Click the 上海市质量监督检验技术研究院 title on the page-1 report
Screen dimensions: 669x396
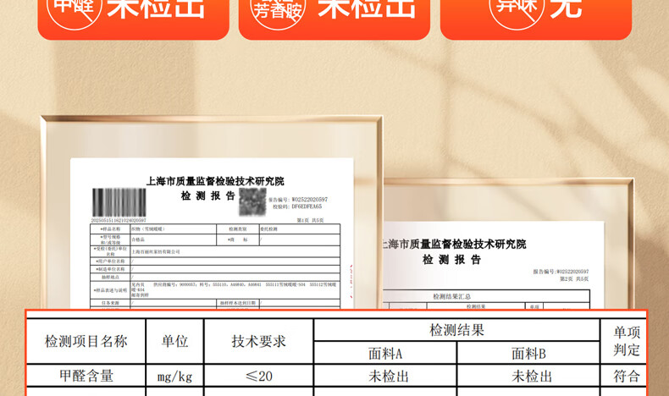(x=215, y=181)
